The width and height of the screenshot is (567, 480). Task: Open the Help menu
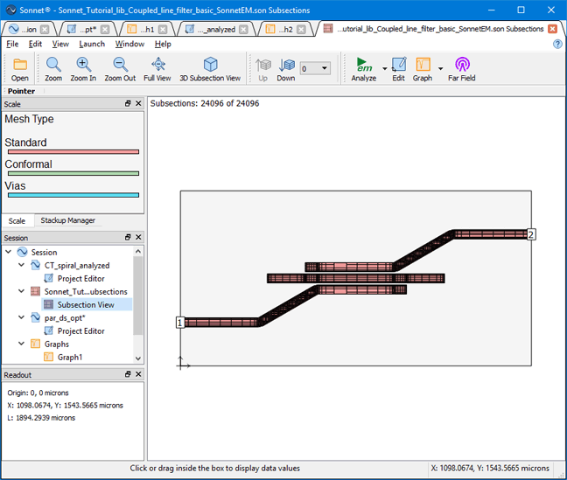[x=163, y=44]
